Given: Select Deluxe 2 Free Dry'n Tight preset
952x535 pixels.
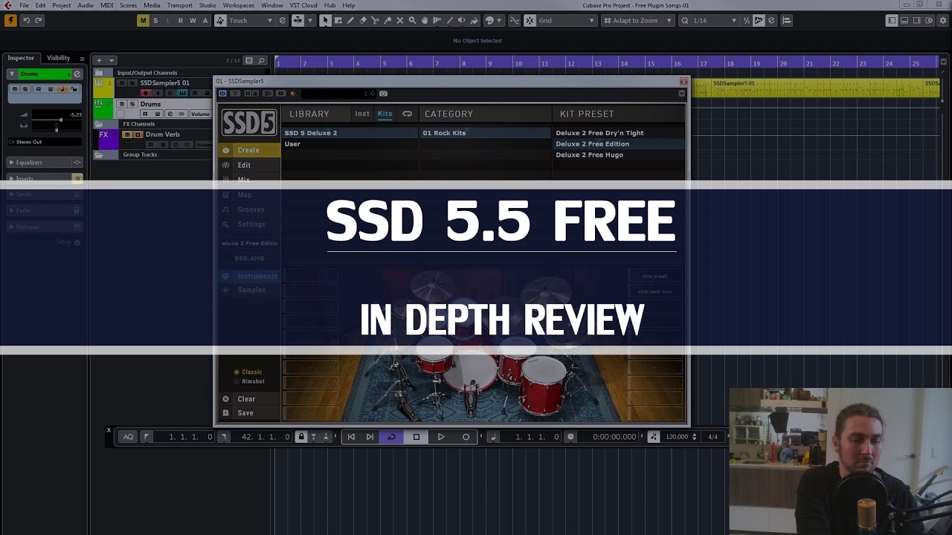Looking at the screenshot, I should pos(619,133).
